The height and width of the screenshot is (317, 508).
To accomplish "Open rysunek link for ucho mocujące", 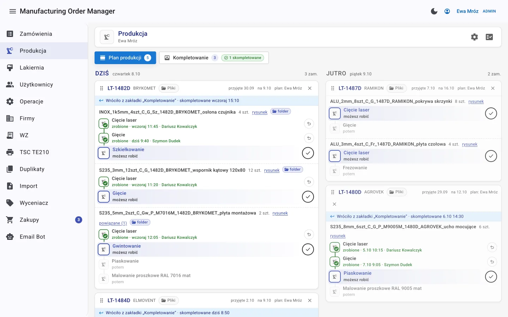I will pos(338,236).
